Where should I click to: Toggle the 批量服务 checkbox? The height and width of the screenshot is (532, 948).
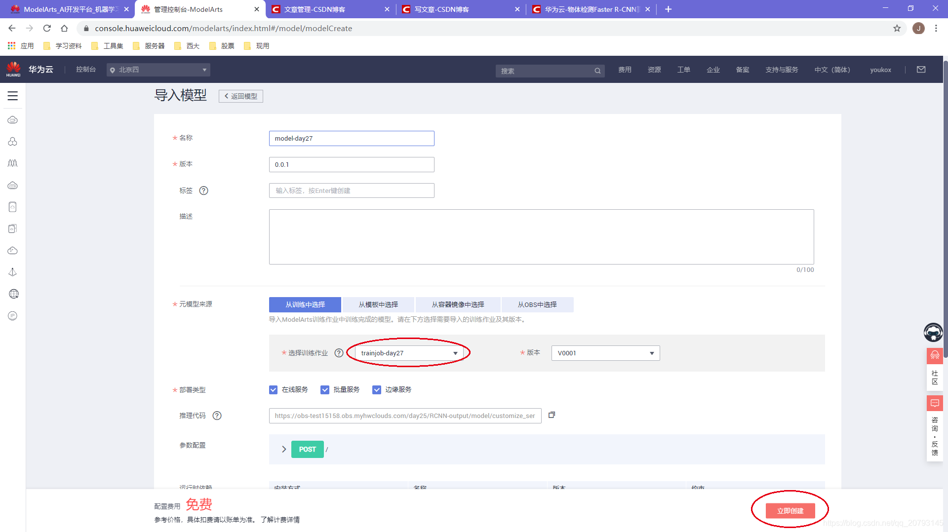pyautogui.click(x=325, y=390)
